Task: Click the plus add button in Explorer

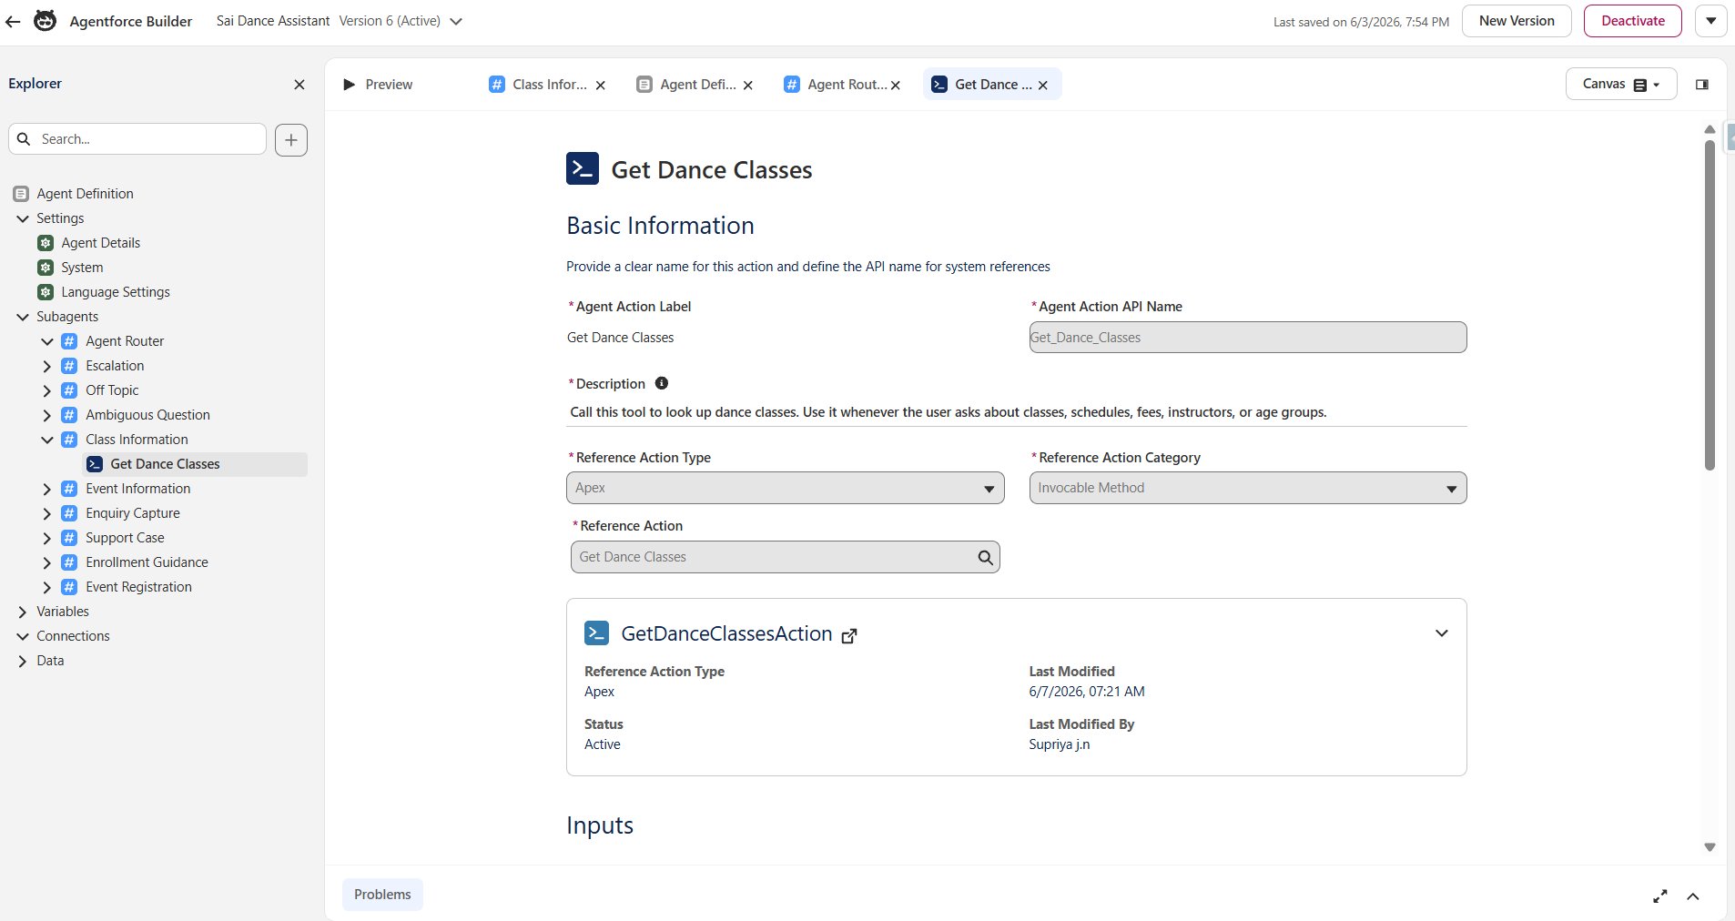Action: pyautogui.click(x=291, y=140)
